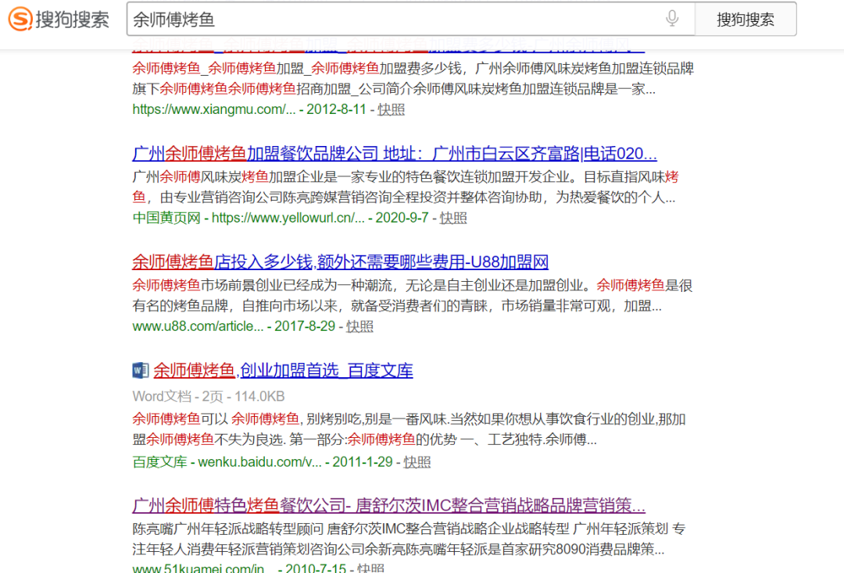Click the Word document icon beside 百度文库 result
Viewport: 844px width, 573px height.
(x=141, y=370)
